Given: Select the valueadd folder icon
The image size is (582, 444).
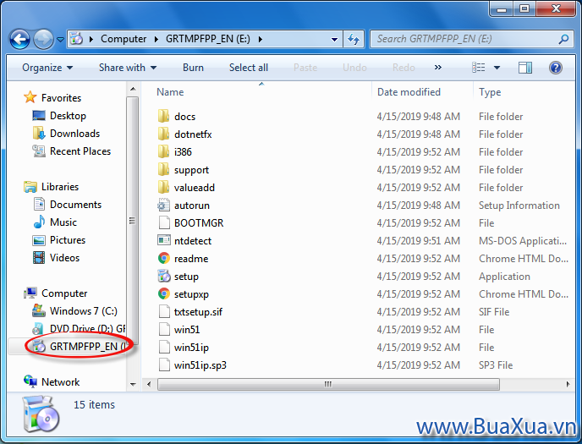Looking at the screenshot, I should (x=163, y=187).
